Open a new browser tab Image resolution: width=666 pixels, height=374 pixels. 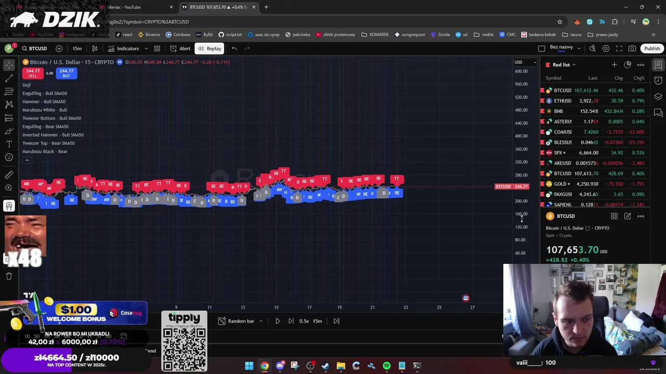click(x=266, y=7)
